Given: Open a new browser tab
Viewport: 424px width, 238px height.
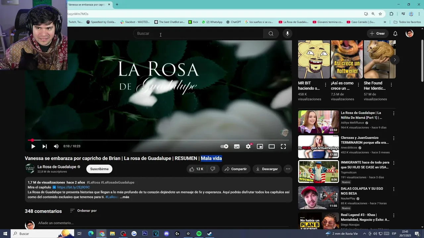Looking at the screenshot, I should pyautogui.click(x=117, y=5).
